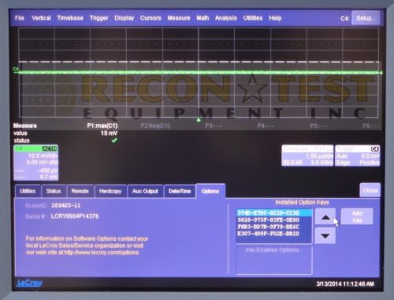The width and height of the screenshot is (394, 300).
Task: Close the Utilities dialog panel
Action: point(370,190)
